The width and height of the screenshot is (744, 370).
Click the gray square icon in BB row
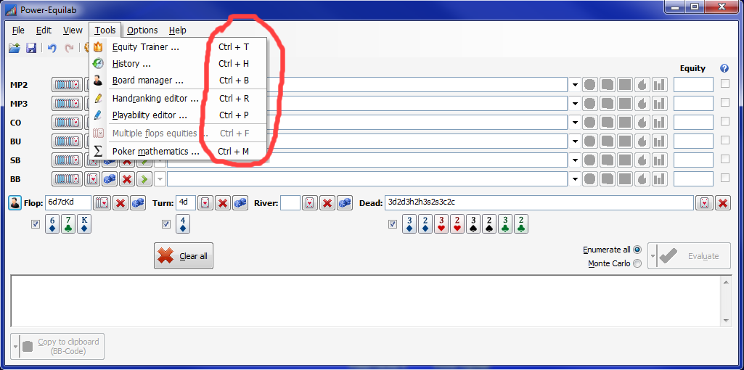pos(624,178)
